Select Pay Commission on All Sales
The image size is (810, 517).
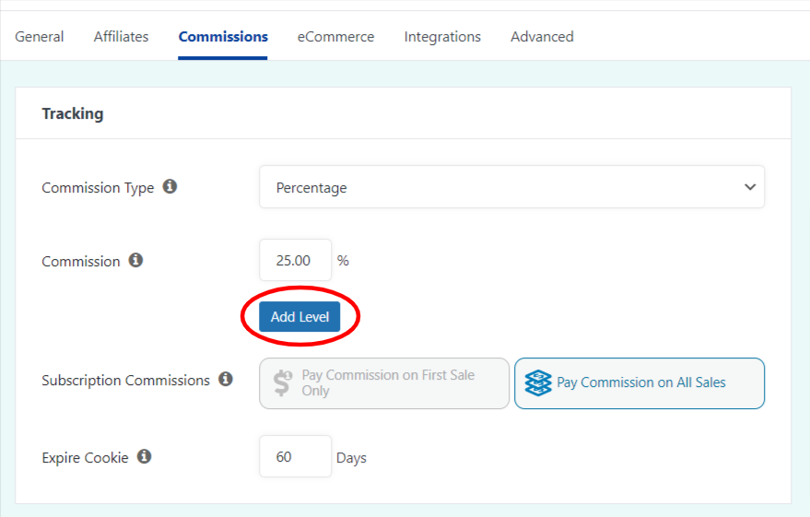640,382
